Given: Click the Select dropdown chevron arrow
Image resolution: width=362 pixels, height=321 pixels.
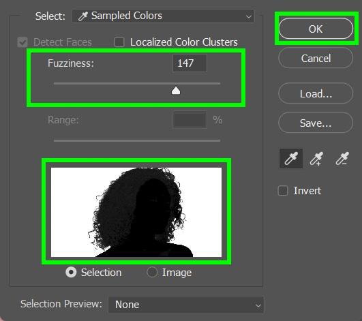Looking at the screenshot, I should 248,16.
